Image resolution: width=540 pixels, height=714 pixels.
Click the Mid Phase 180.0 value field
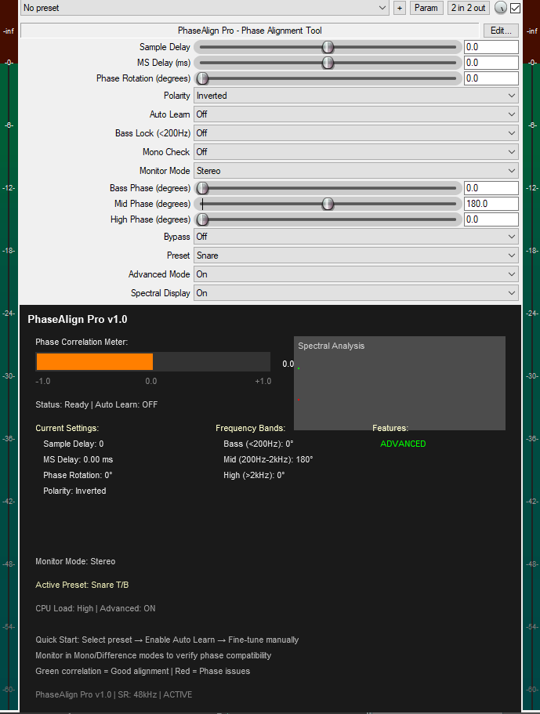click(x=491, y=204)
